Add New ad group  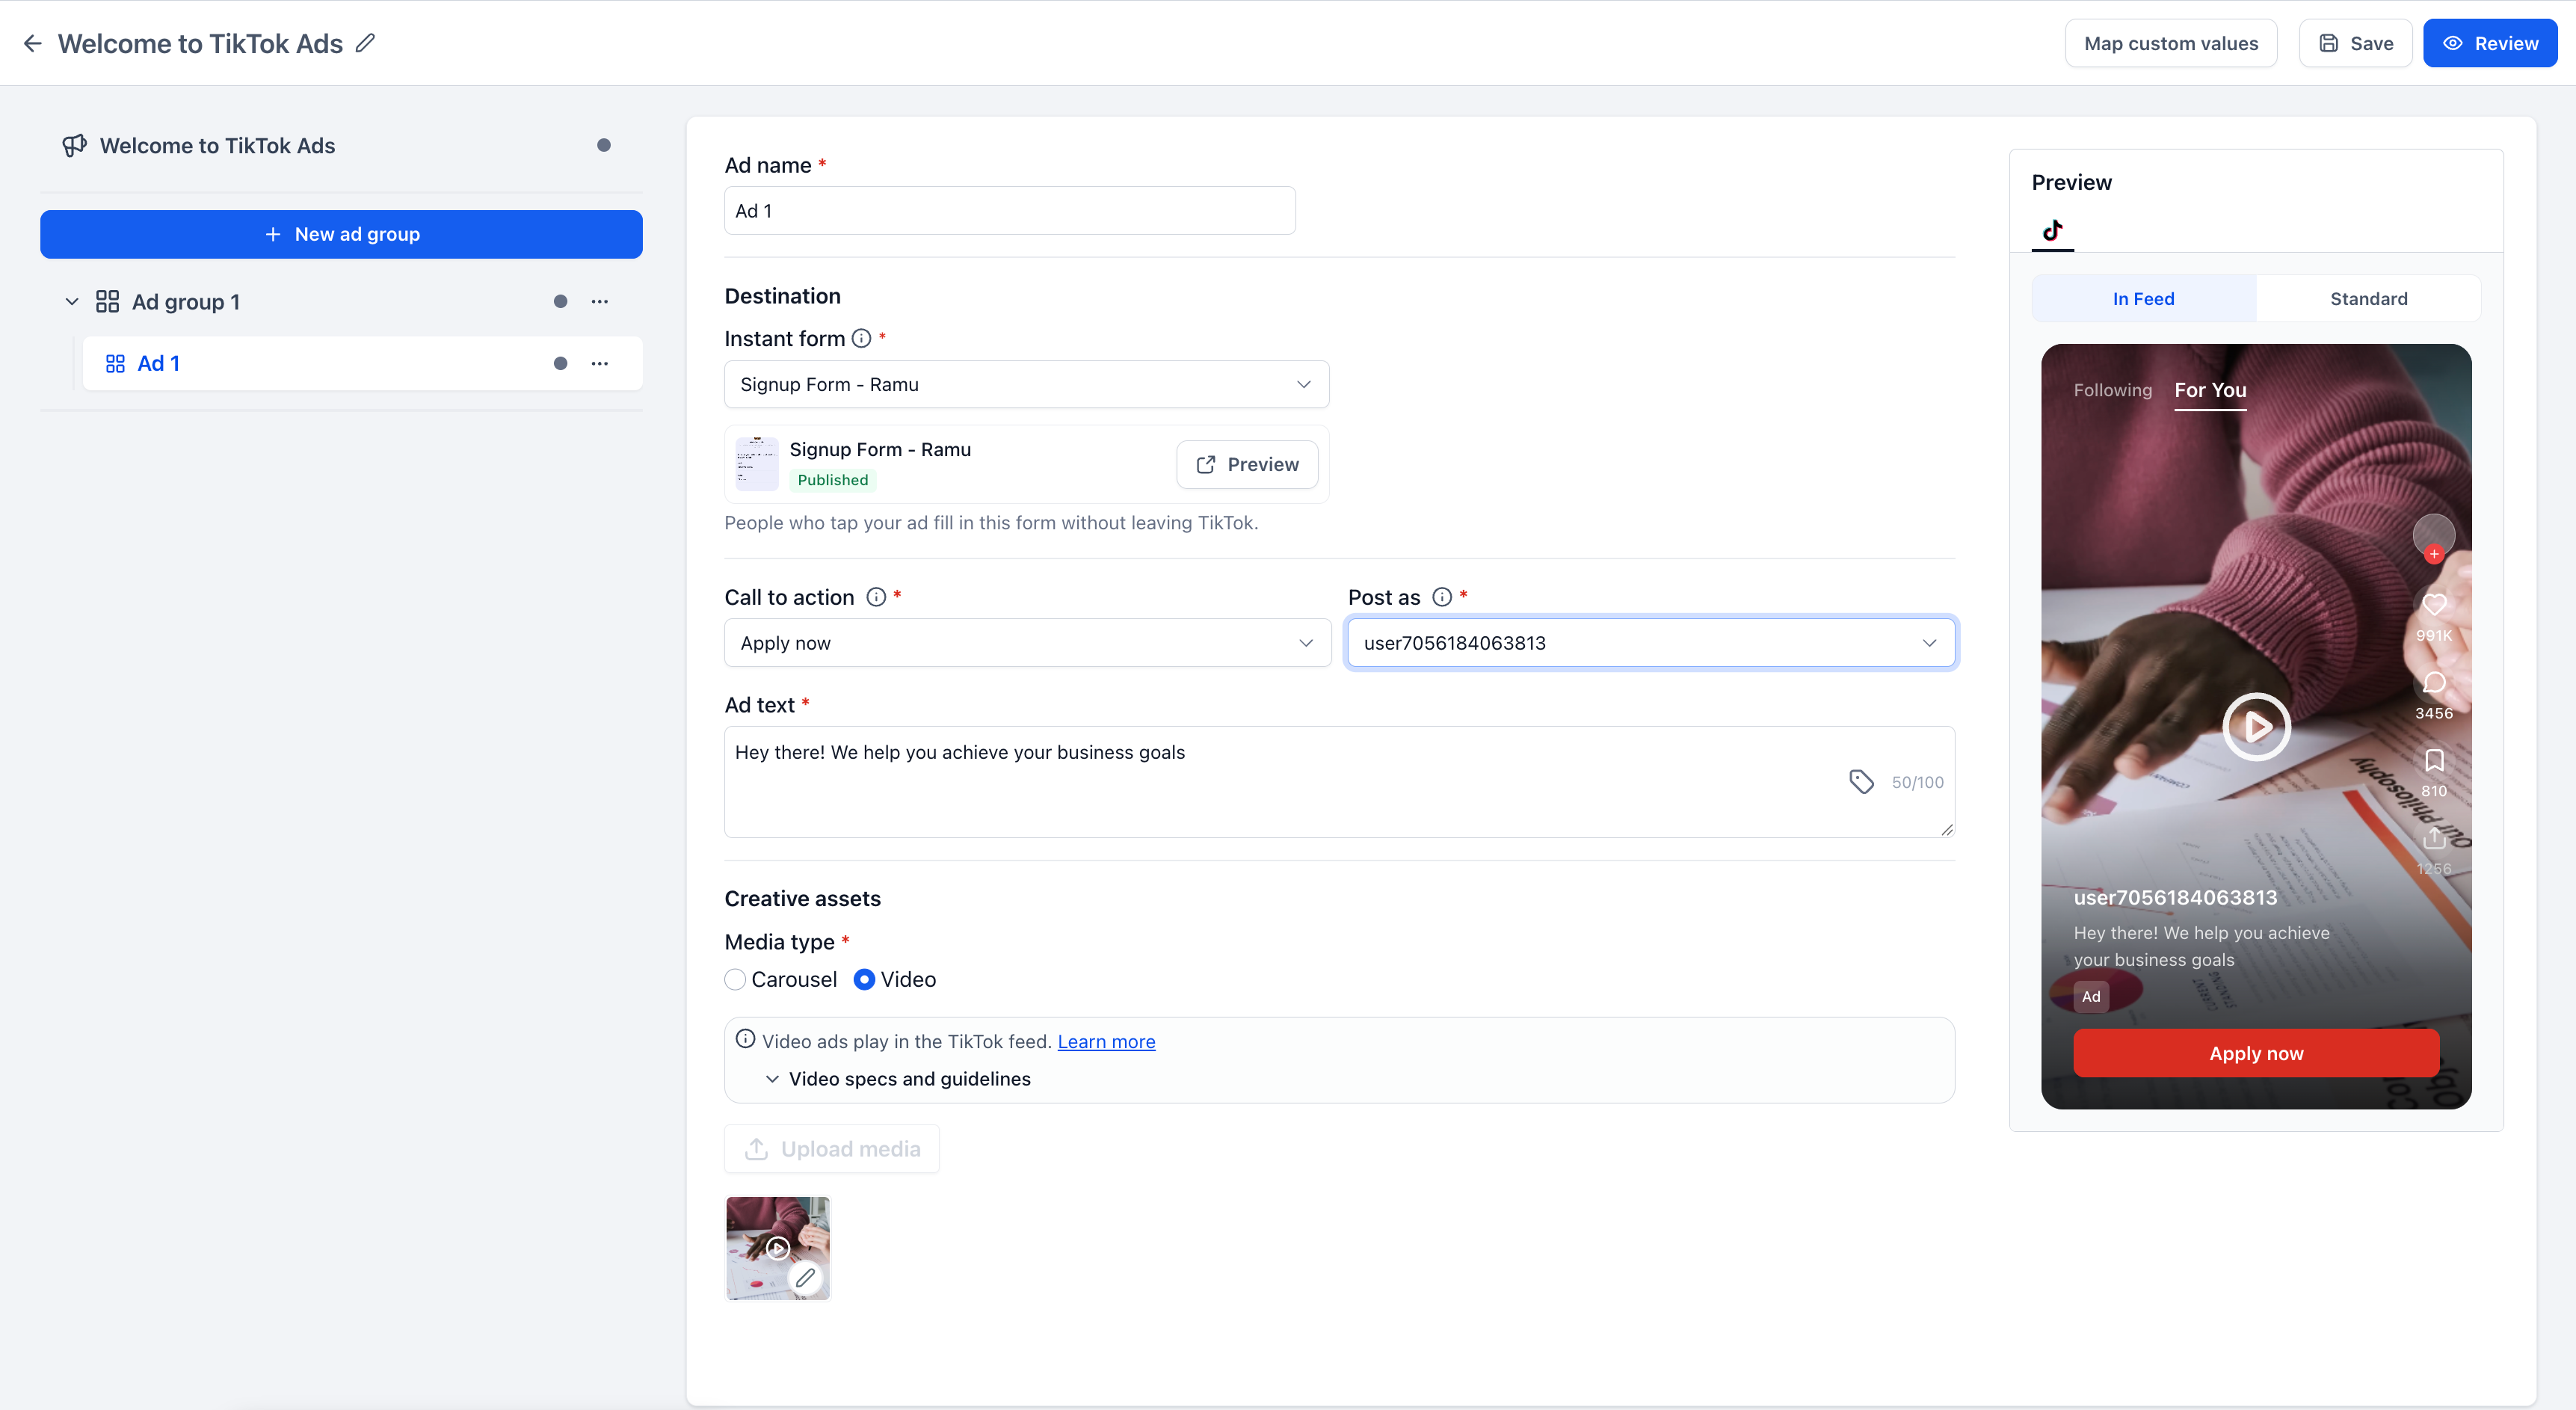click(x=341, y=234)
